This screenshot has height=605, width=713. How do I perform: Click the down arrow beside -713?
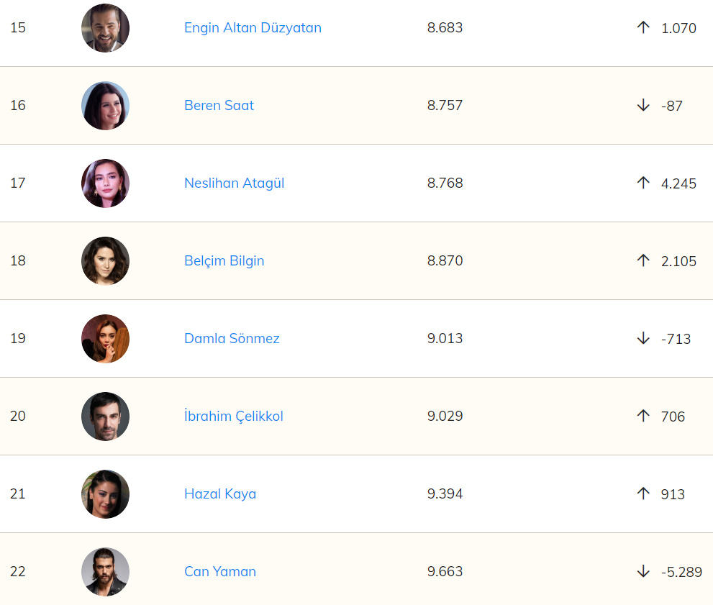click(643, 338)
